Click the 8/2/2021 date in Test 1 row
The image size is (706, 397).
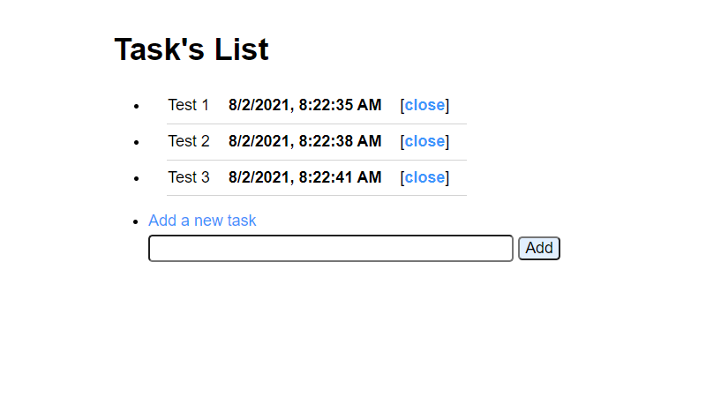click(x=259, y=105)
